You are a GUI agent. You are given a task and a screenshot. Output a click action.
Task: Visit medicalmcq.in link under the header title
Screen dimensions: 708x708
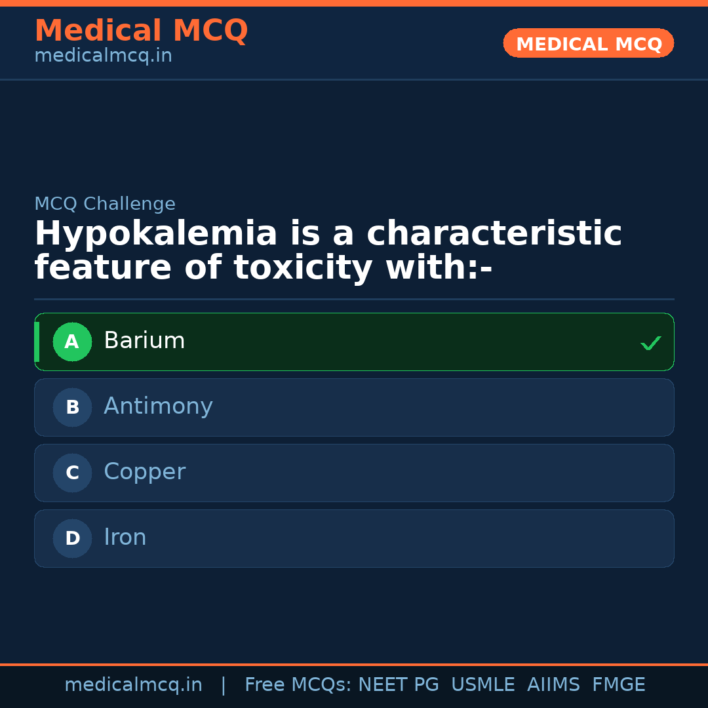tap(103, 56)
